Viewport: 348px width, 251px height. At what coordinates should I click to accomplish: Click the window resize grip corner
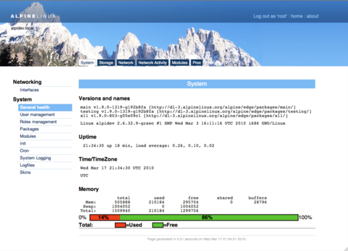point(346,249)
